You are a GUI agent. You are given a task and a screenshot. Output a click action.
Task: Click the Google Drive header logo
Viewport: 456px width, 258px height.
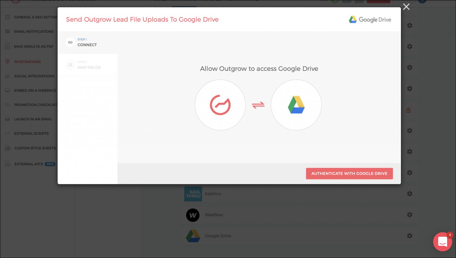(x=370, y=20)
